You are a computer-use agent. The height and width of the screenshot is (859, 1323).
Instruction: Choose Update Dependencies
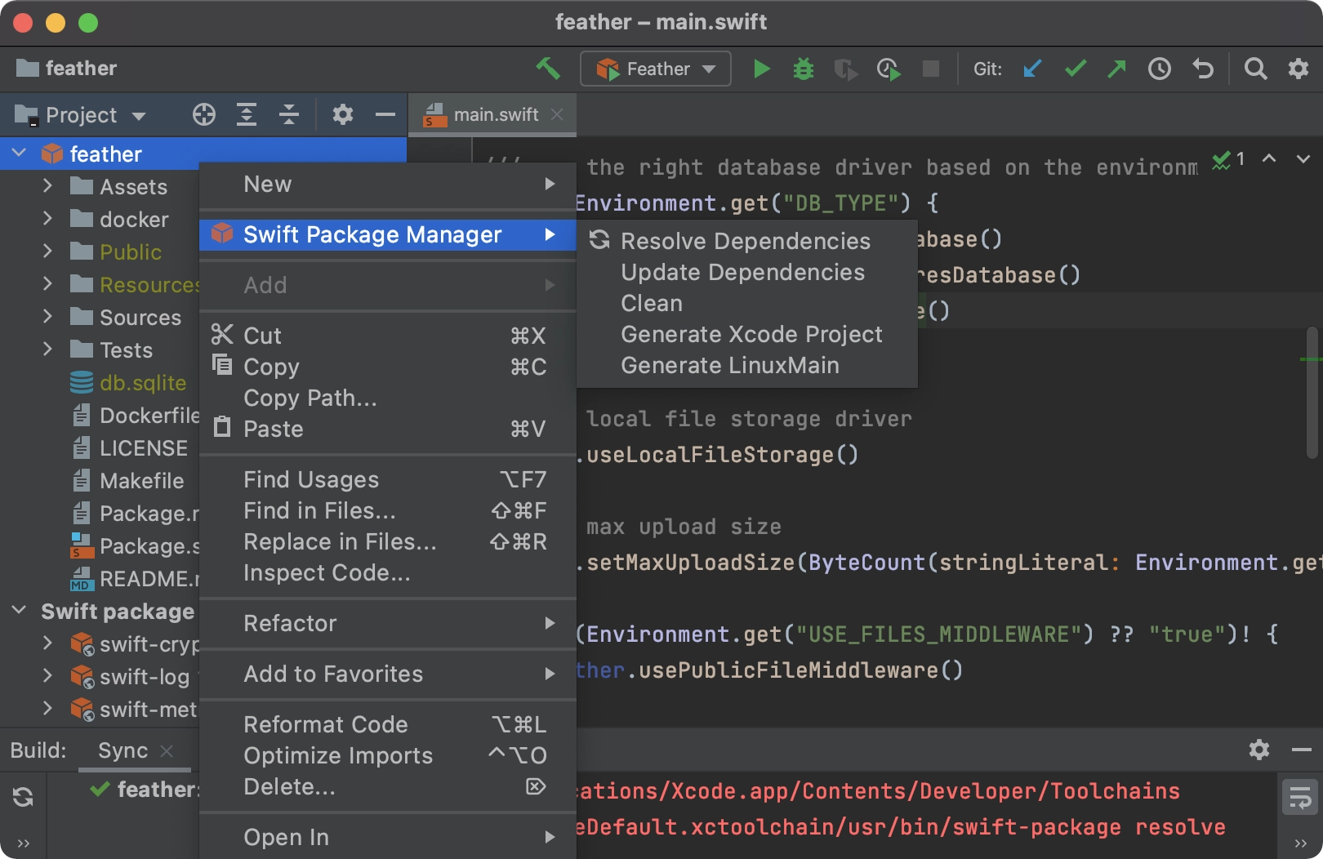pos(746,272)
